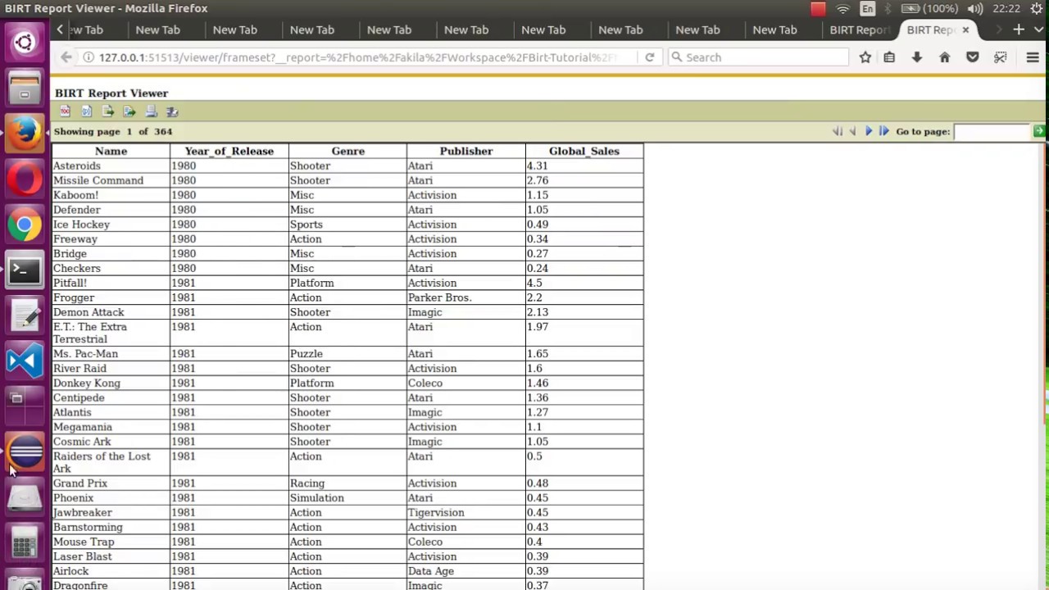Screen dimensions: 1049x590
Task: Click the 4.31 global sales value
Action: pos(537,166)
